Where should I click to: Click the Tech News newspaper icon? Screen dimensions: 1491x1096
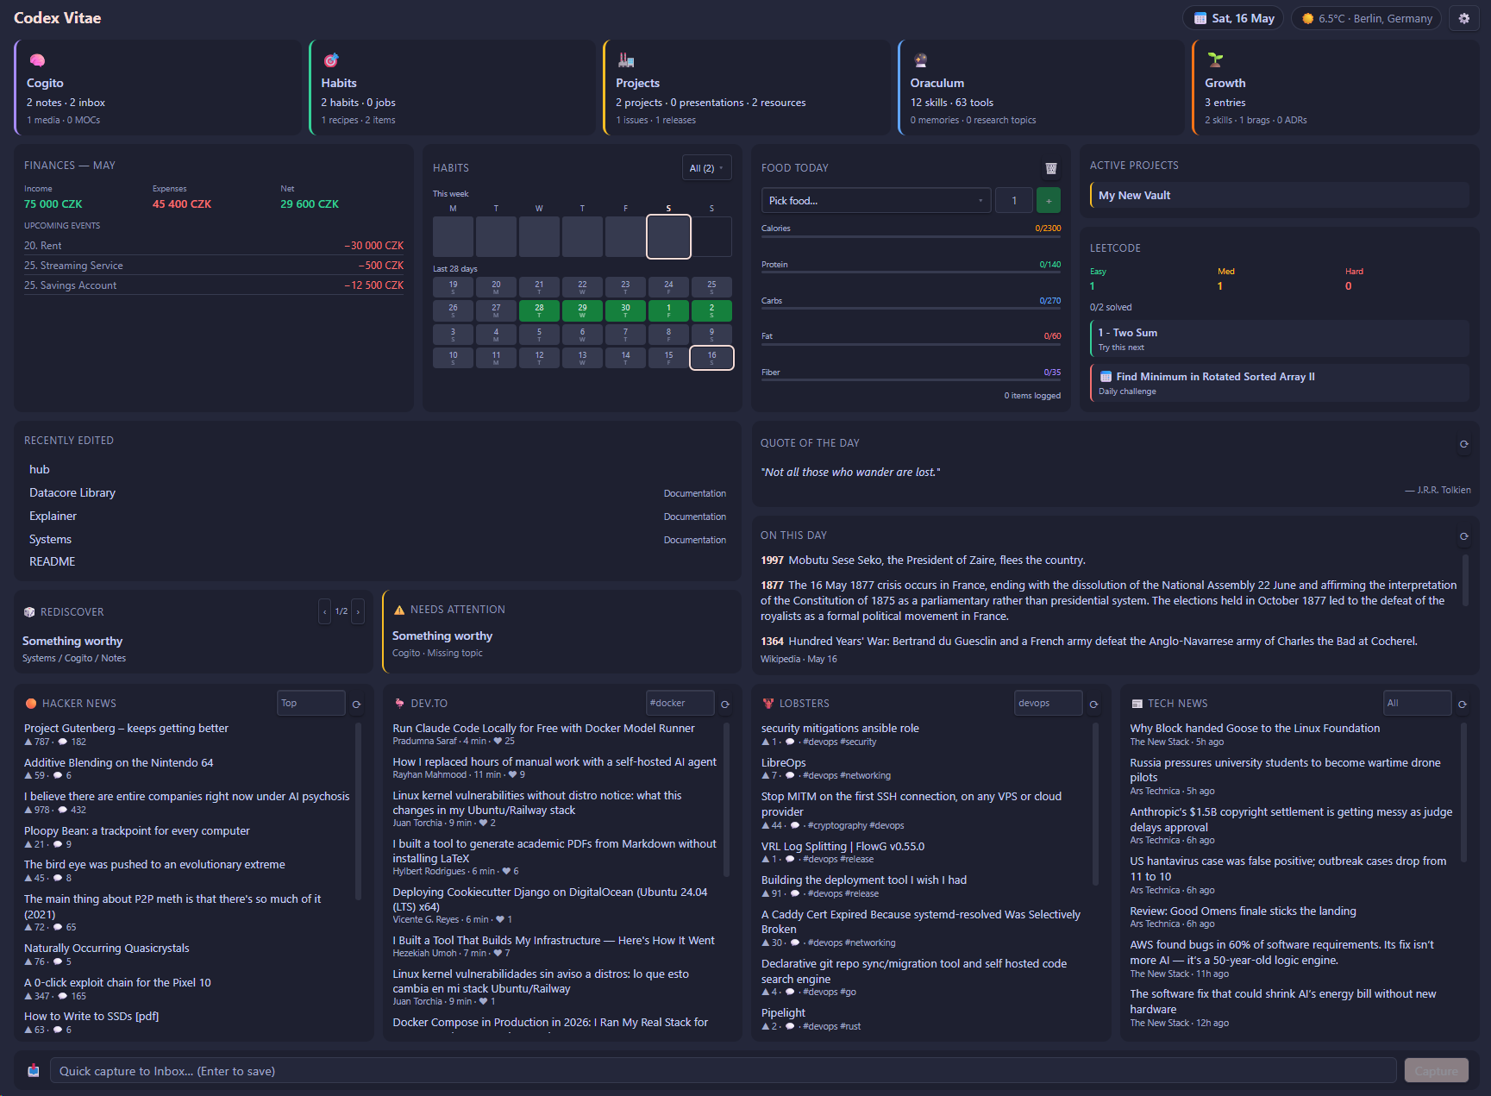(1137, 704)
